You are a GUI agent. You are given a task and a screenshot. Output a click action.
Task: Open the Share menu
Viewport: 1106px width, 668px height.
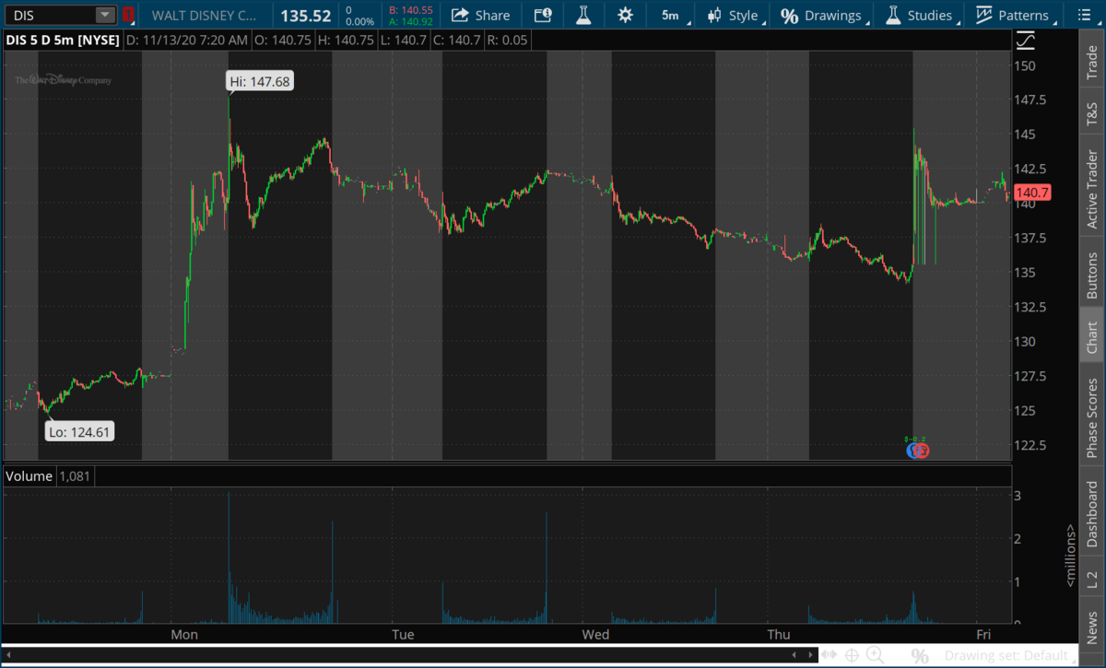pos(480,15)
